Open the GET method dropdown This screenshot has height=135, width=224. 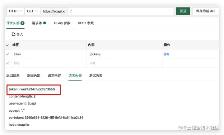(32, 11)
